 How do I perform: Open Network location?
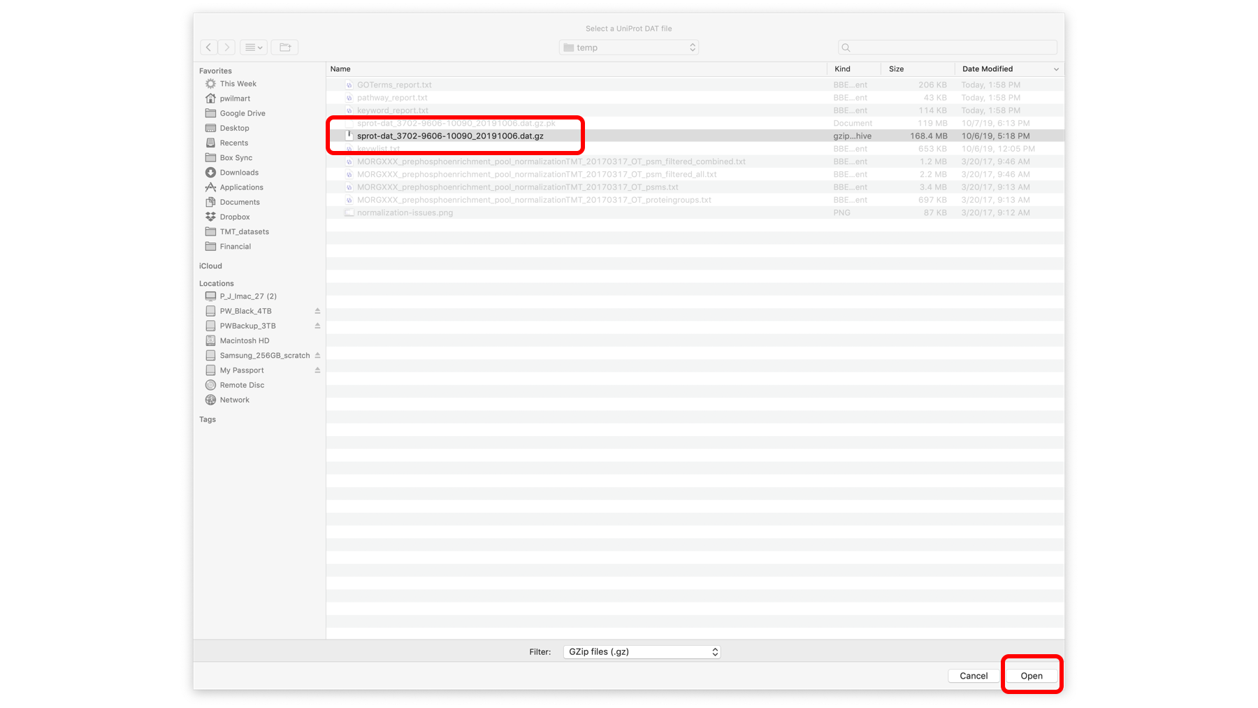[234, 400]
